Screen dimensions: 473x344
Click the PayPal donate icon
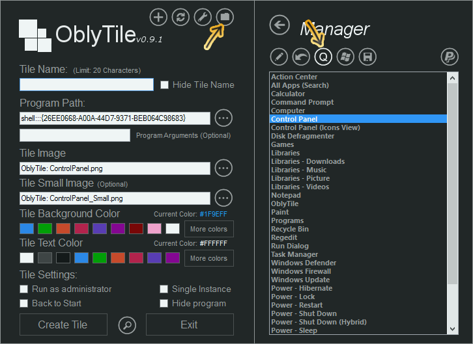pos(450,57)
